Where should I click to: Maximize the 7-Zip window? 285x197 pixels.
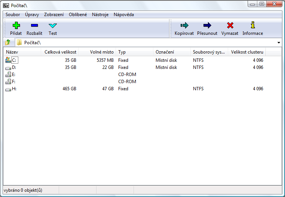click(x=262, y=4)
